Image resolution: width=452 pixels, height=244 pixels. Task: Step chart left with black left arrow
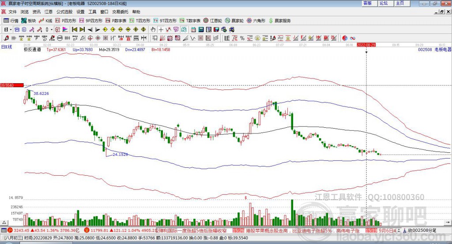tap(90, 30)
